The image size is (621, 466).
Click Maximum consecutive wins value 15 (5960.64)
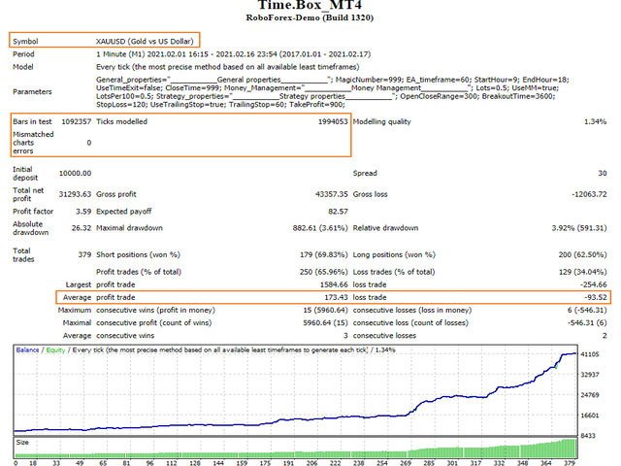point(326,310)
